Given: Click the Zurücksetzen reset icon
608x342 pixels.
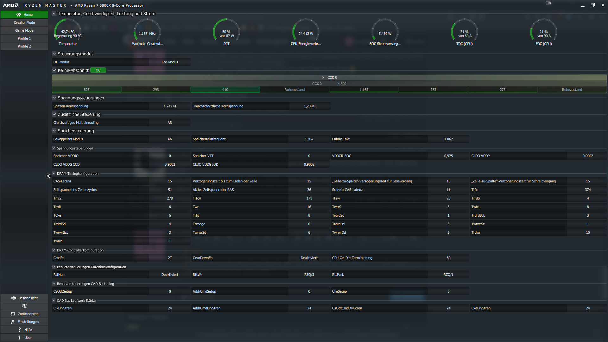Looking at the screenshot, I should tap(13, 314).
